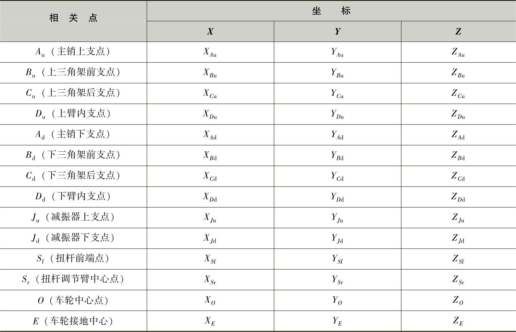Select the Ad (主销下支点) row label
The image size is (516, 332).
73,135
